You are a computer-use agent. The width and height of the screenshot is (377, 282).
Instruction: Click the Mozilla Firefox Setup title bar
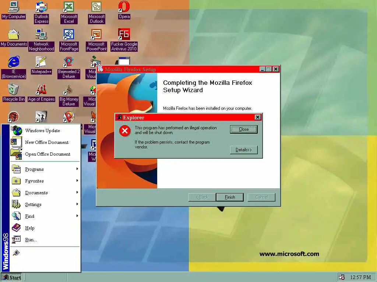[188, 69]
